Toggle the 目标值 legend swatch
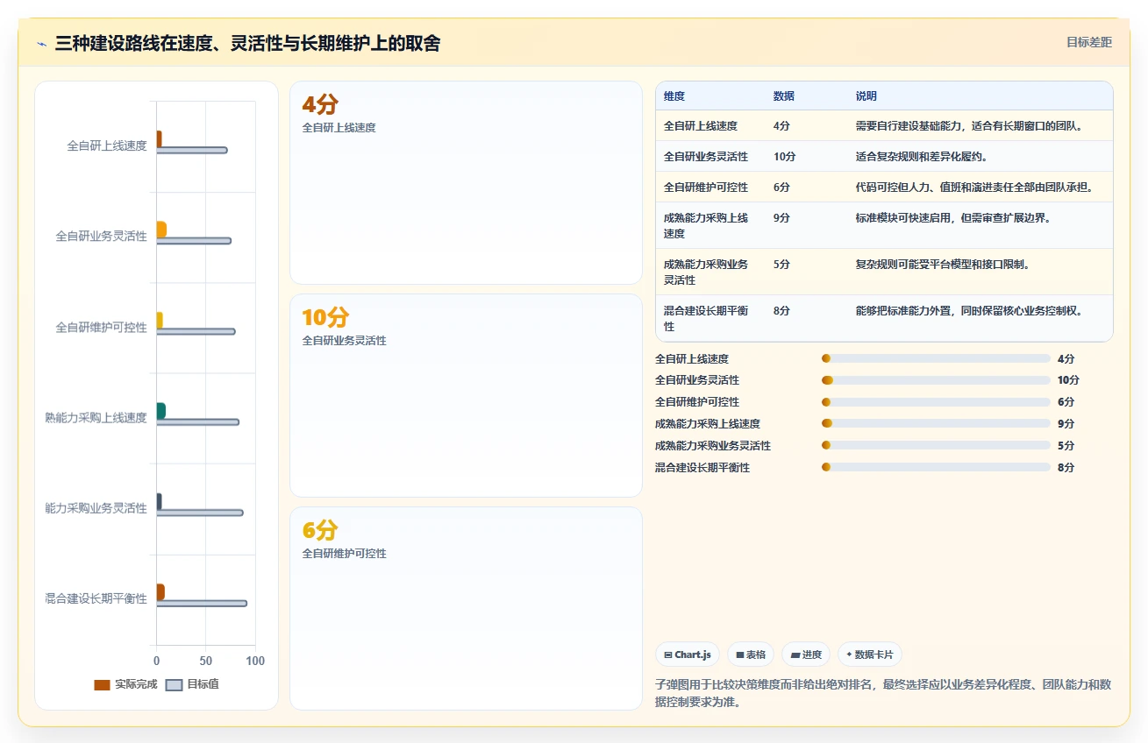This screenshot has width=1148, height=743. click(174, 684)
